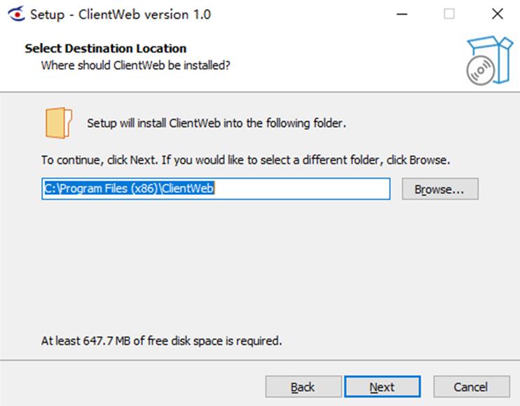Viewport: 520px width, 406px height.
Task: Click the highlighted C:\Program Files (x86)\ClientWeb text
Action: (x=130, y=189)
